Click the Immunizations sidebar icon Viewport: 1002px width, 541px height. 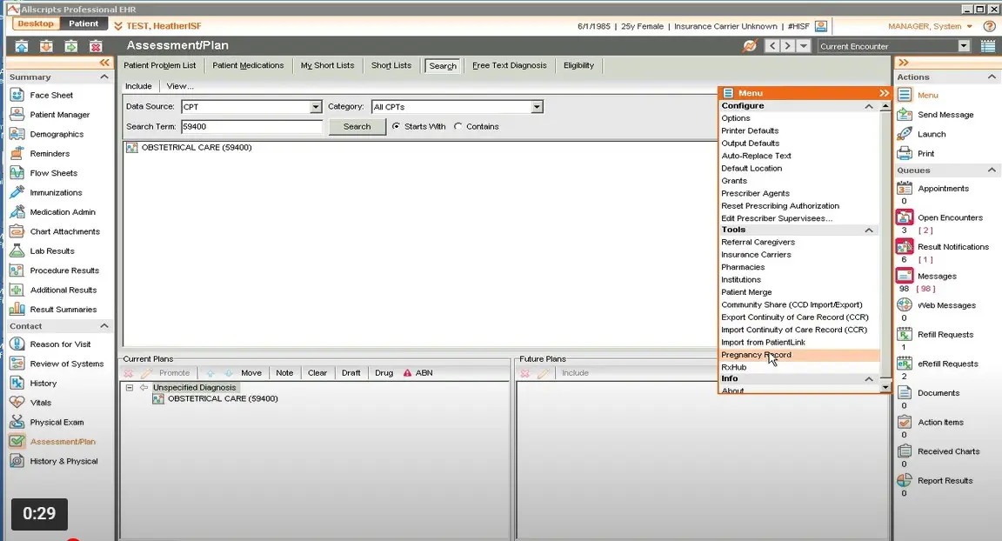[17, 192]
